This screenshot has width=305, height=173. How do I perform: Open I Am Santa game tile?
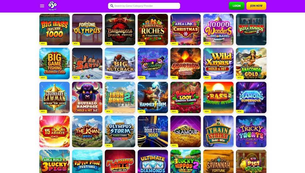coord(87,64)
